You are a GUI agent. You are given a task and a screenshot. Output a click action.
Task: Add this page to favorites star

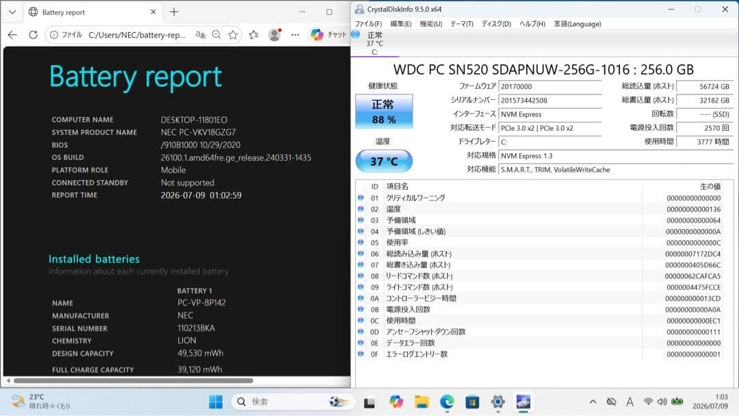(x=233, y=34)
